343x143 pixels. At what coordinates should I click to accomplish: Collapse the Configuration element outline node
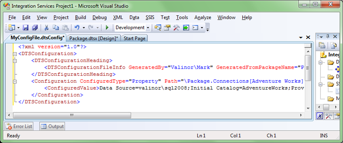click(x=14, y=81)
